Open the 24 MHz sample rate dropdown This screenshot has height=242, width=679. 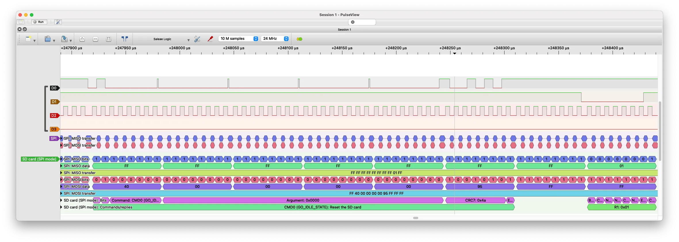pyautogui.click(x=275, y=39)
